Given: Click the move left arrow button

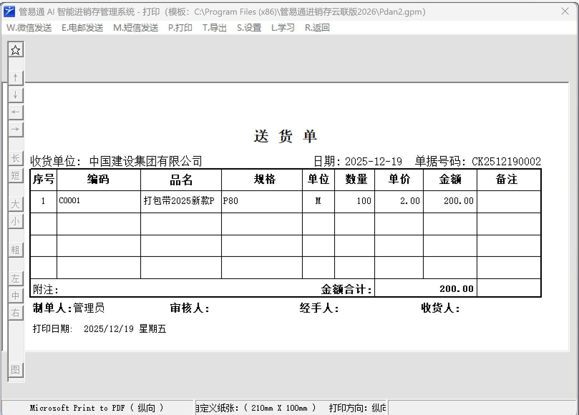Looking at the screenshot, I should 15,112.
